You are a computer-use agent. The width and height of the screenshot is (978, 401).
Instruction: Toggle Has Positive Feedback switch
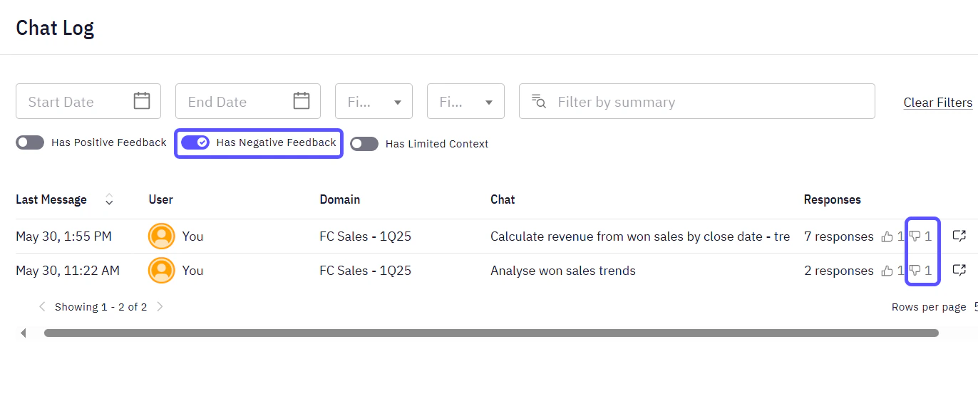[30, 142]
